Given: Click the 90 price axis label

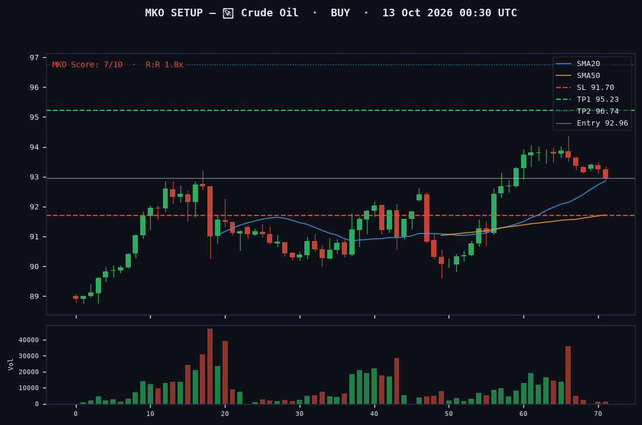Looking at the screenshot, I should pos(34,267).
